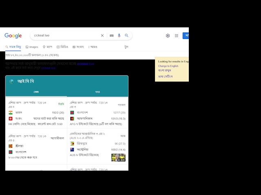This screenshot has height=195, width=261.
Task: Click Change to English link
Action: (x=168, y=66)
